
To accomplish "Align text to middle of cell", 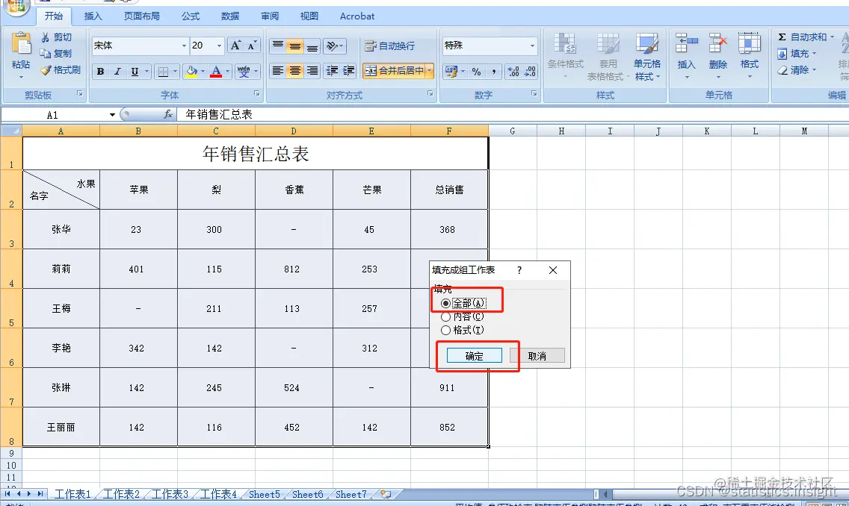I will (x=295, y=46).
